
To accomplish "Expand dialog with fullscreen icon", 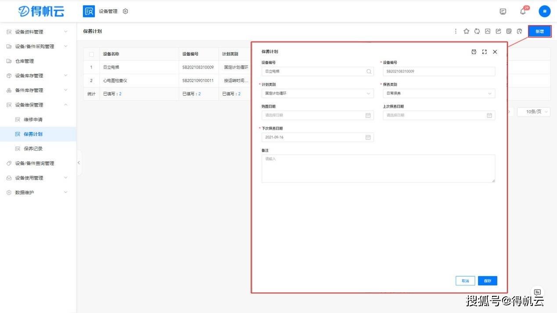I will (485, 52).
